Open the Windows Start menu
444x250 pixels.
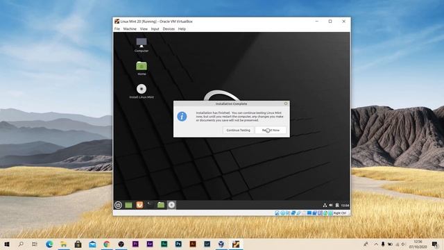[x=7, y=244]
